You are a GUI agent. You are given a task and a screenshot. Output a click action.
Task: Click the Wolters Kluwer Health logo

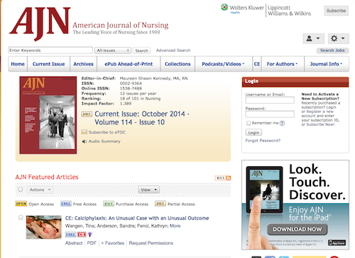click(242, 9)
